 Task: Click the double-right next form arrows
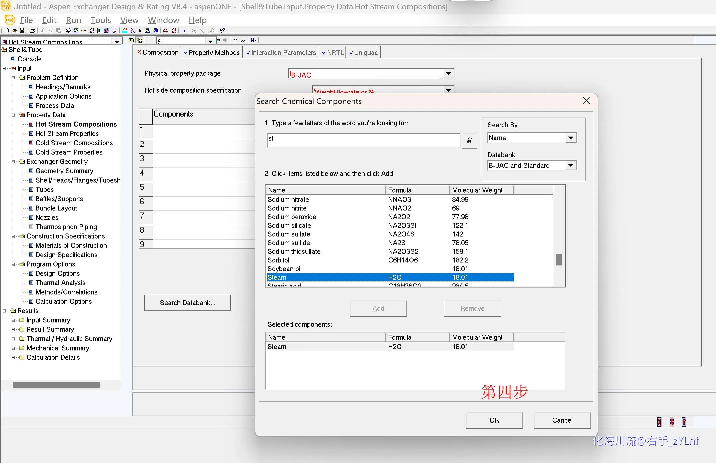click(243, 40)
